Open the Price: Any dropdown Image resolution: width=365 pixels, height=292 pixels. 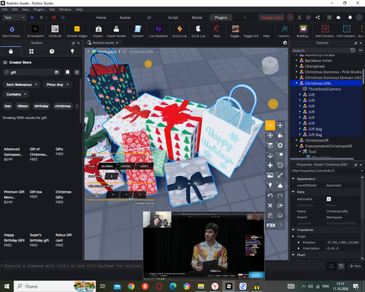(58, 85)
